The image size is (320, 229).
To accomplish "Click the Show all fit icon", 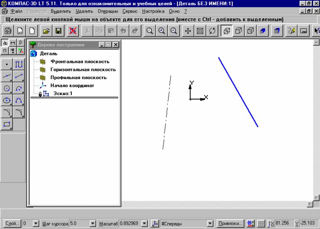I will coord(200,31).
